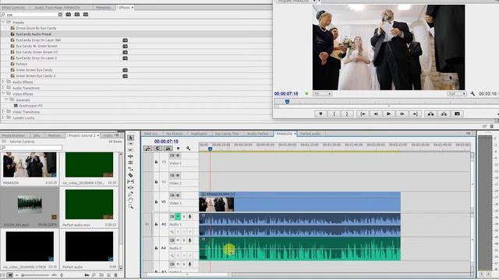Enable voice-over record on Audio 2
This screenshot has width=499, height=280.
(x=190, y=240)
